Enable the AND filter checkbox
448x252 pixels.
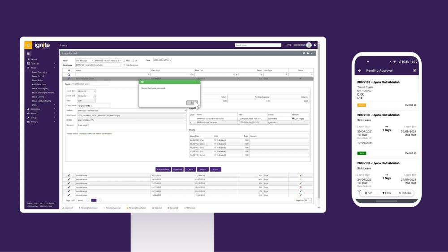click(124, 61)
